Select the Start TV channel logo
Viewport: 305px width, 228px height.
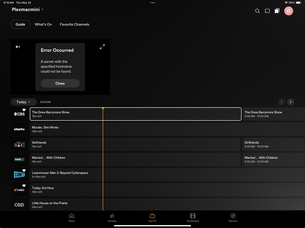(19, 129)
